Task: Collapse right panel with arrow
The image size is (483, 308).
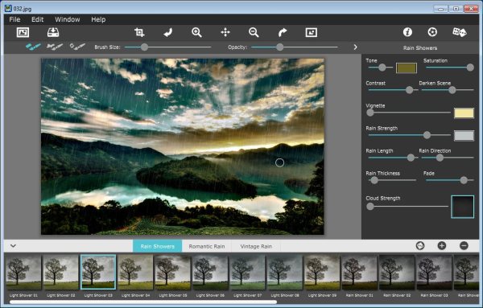Action: (355, 47)
